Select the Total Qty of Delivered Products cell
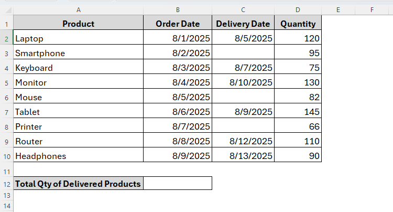393x212 pixels. point(78,184)
